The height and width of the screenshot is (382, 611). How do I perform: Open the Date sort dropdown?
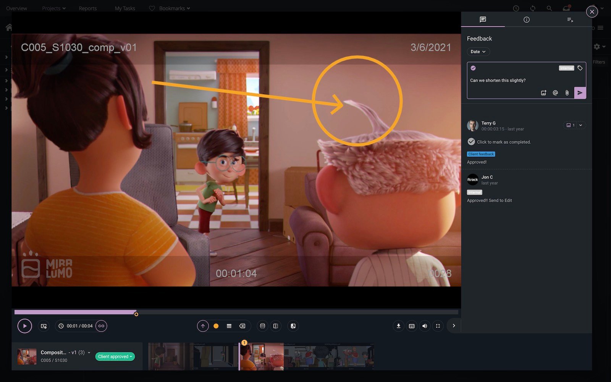(478, 52)
